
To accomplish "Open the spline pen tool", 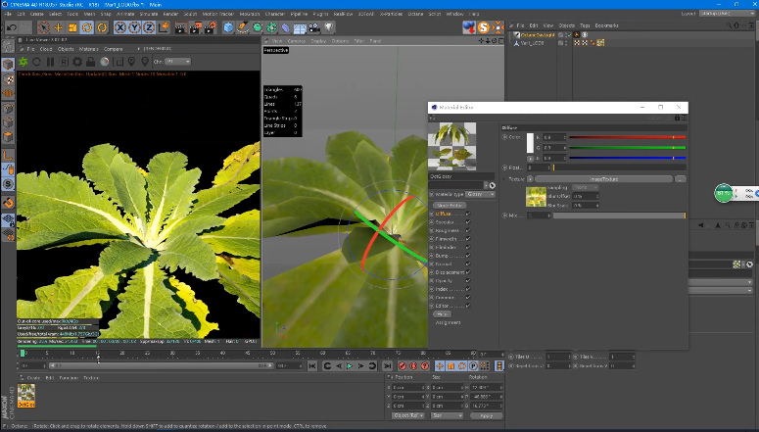I will point(243,27).
